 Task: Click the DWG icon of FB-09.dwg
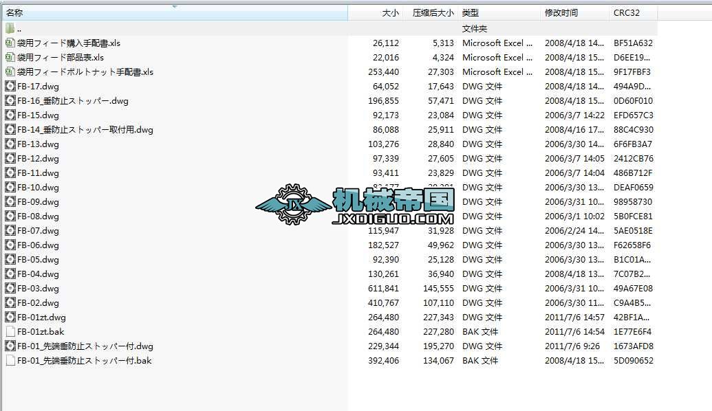point(10,202)
